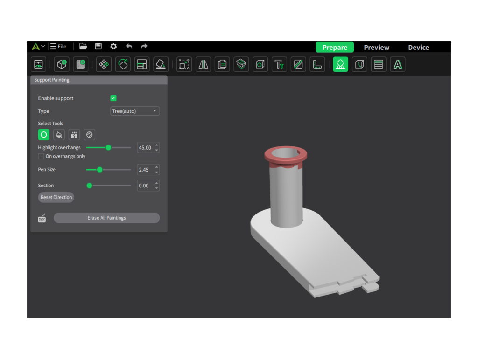Viewport: 478px width, 359px height.
Task: Decrease Pen Size with down arrow
Action: [x=157, y=172]
